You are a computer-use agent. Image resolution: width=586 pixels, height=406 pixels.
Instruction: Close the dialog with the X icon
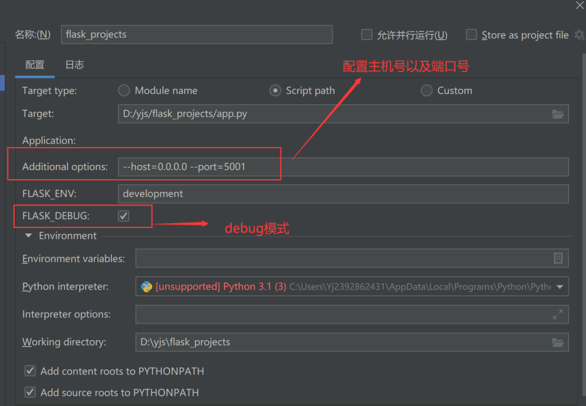579,5
